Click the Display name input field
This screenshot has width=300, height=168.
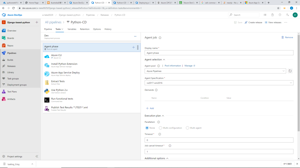point(219,53)
